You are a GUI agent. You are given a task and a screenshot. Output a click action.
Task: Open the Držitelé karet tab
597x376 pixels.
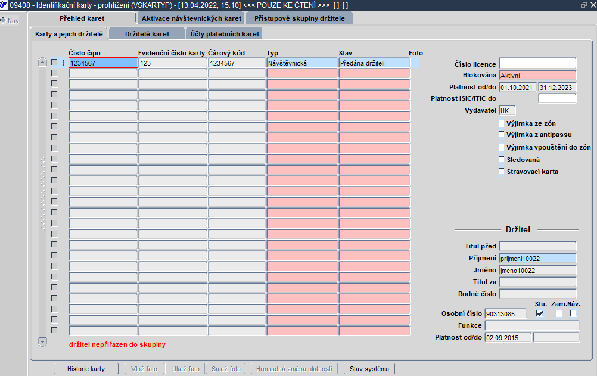pyautogui.click(x=147, y=33)
